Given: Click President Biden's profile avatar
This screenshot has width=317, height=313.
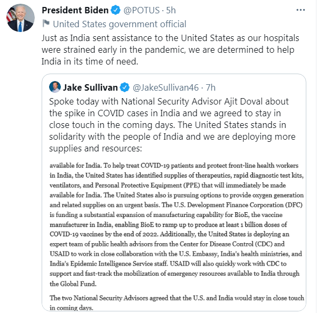Looking at the screenshot, I should coord(20,18).
